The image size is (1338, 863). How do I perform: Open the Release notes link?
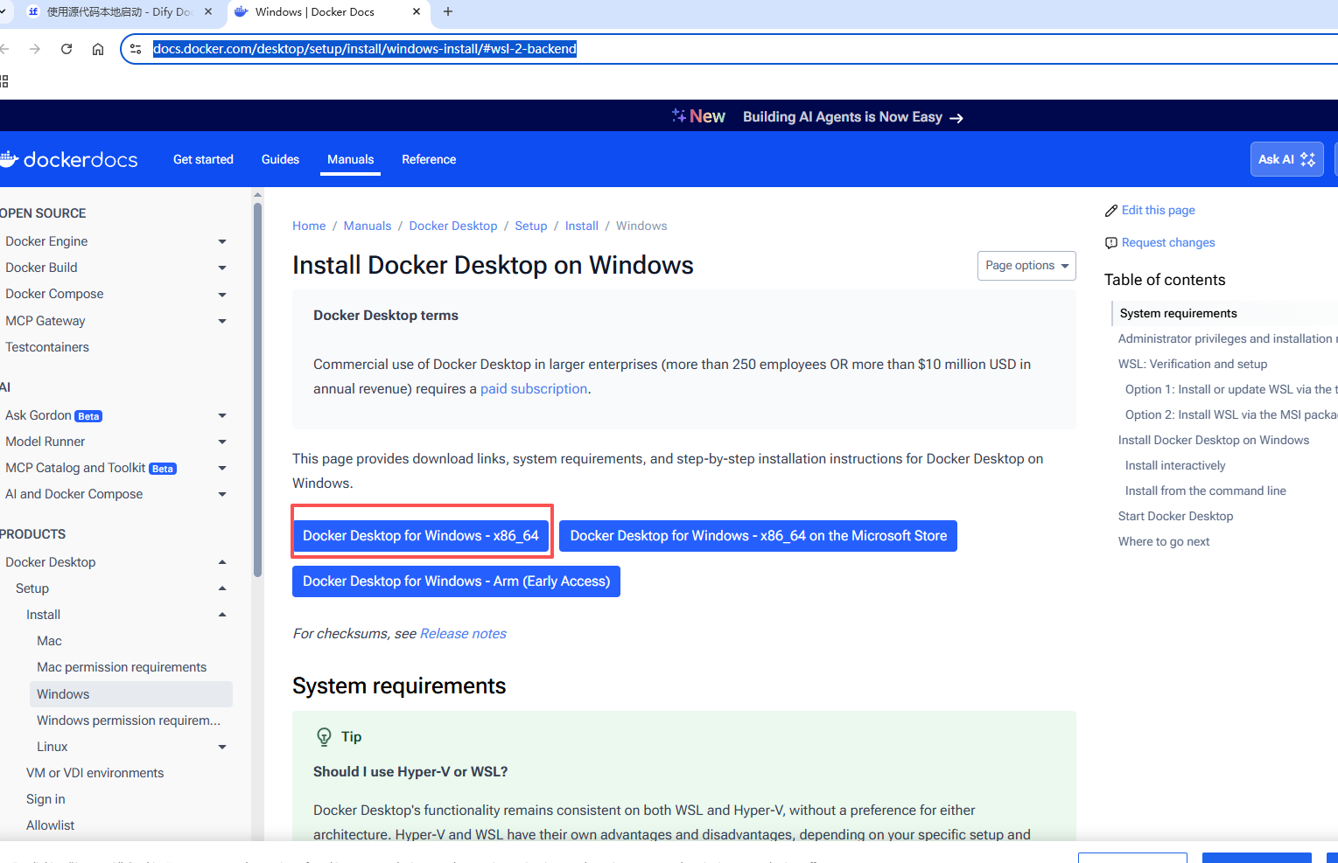click(x=463, y=634)
